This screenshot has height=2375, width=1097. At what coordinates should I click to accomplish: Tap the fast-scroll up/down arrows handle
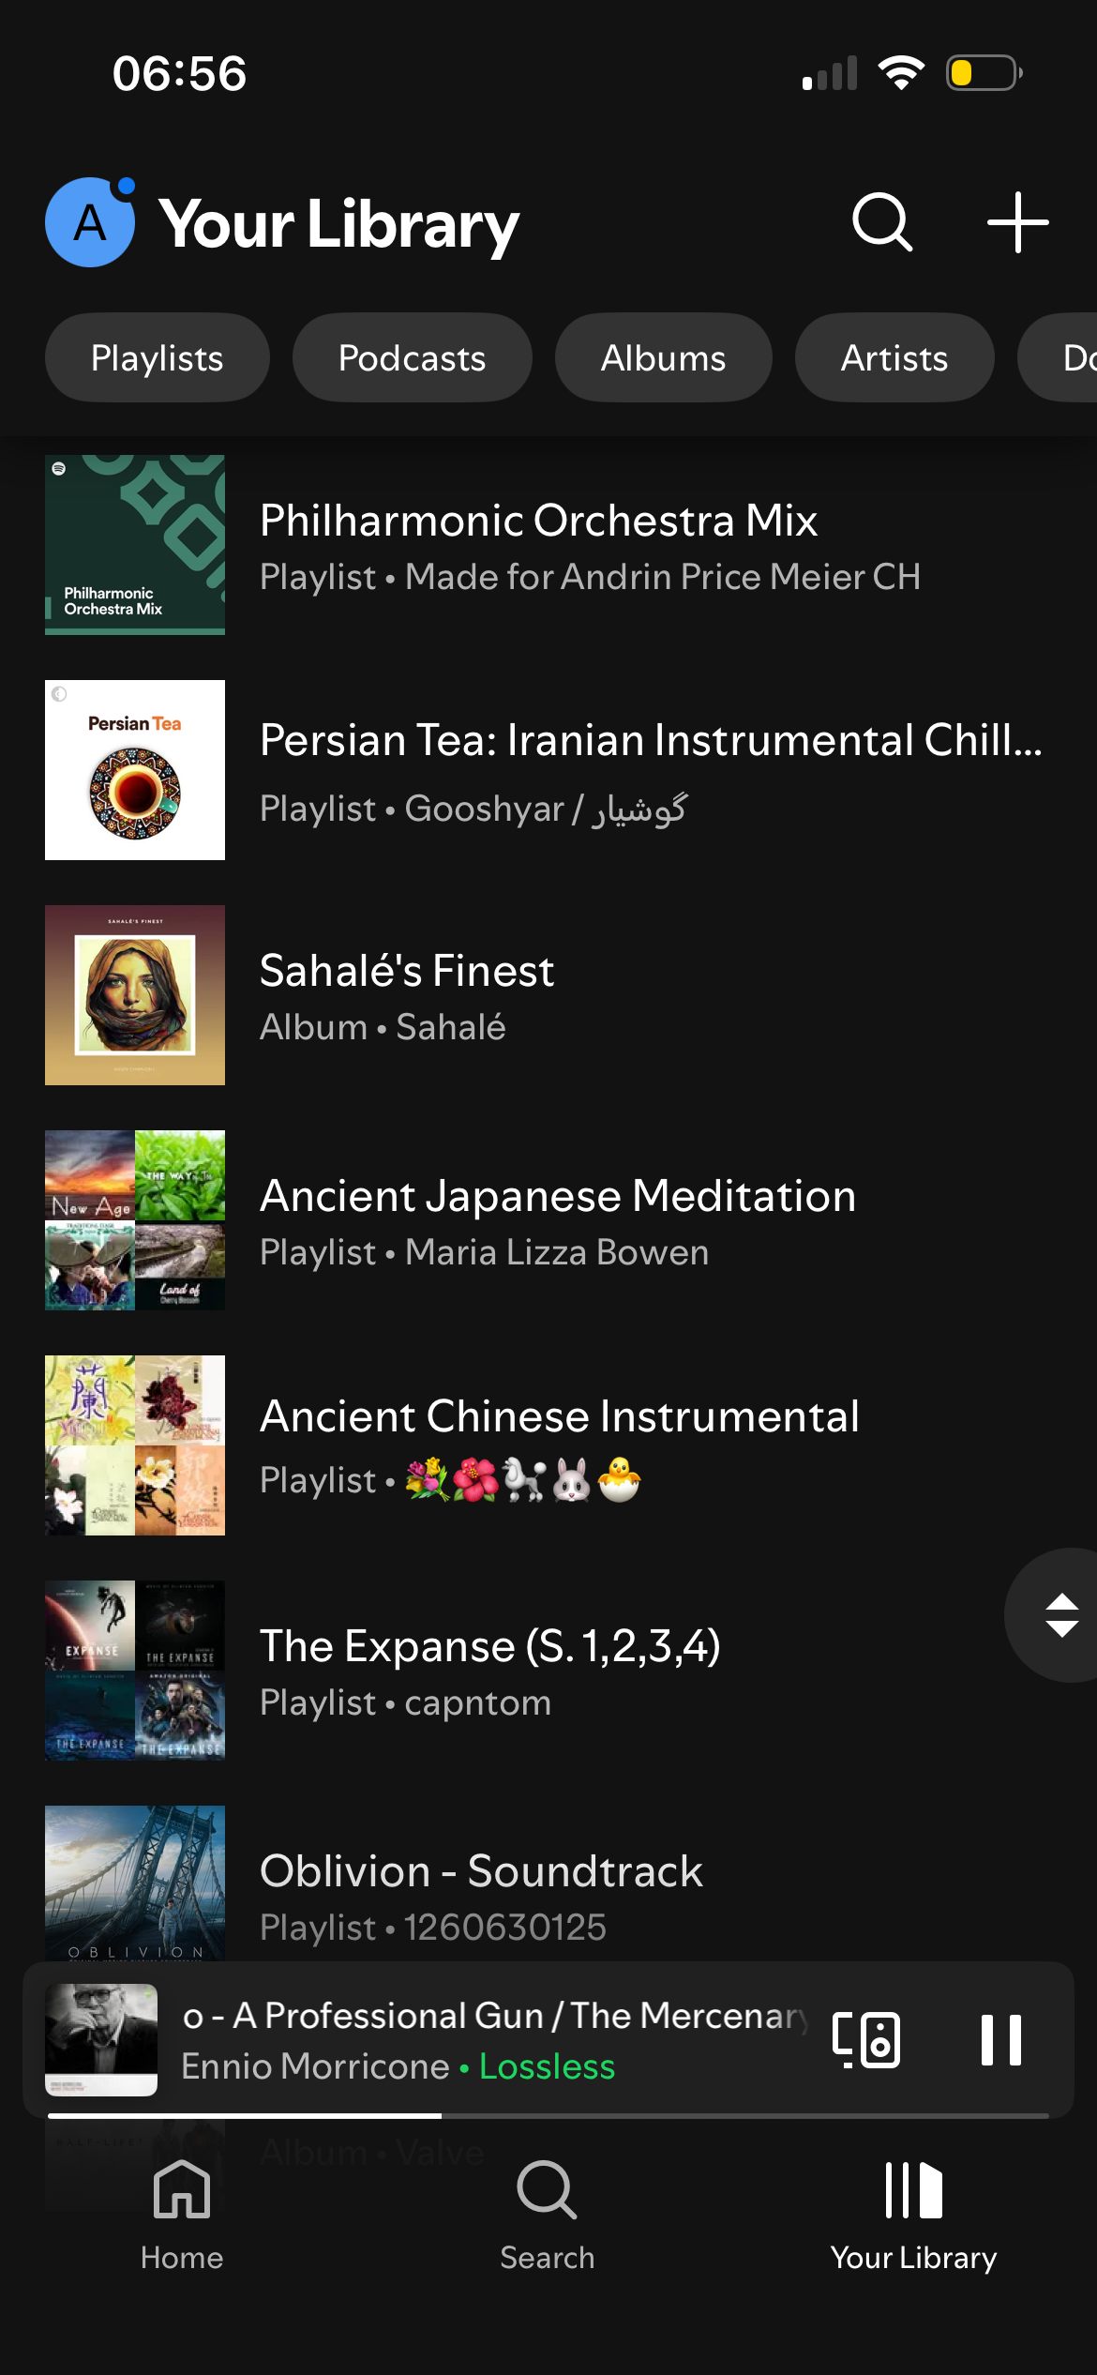click(1061, 1614)
